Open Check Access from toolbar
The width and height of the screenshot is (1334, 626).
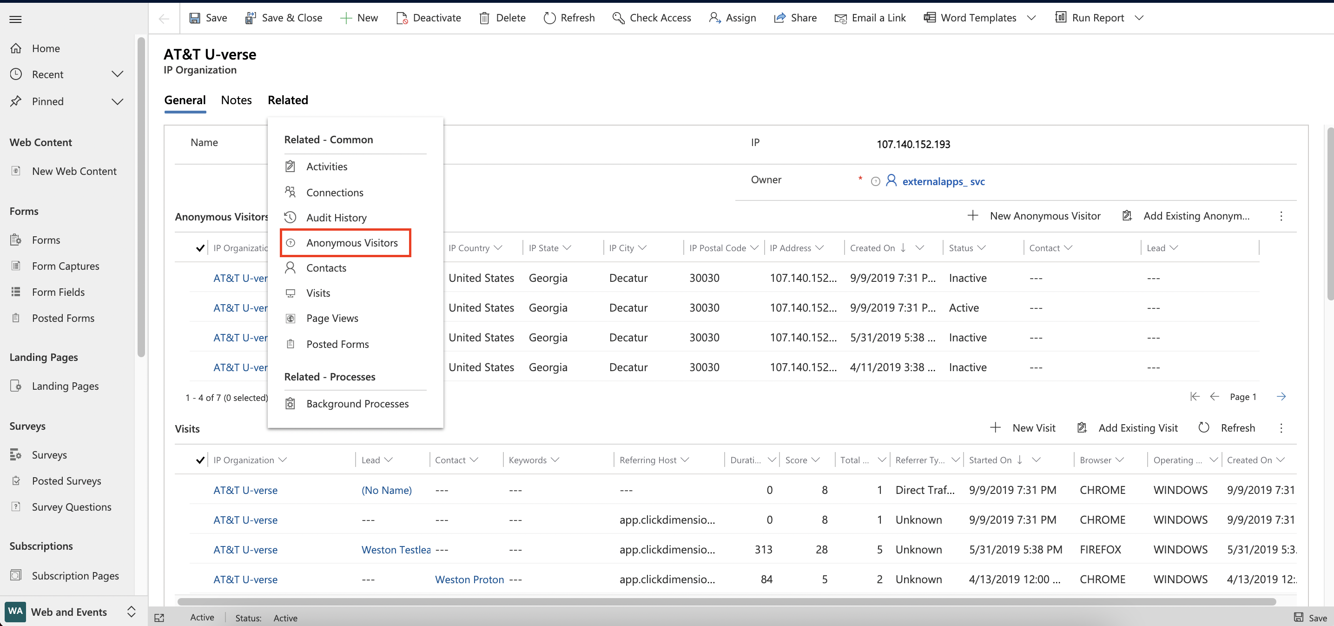point(652,18)
